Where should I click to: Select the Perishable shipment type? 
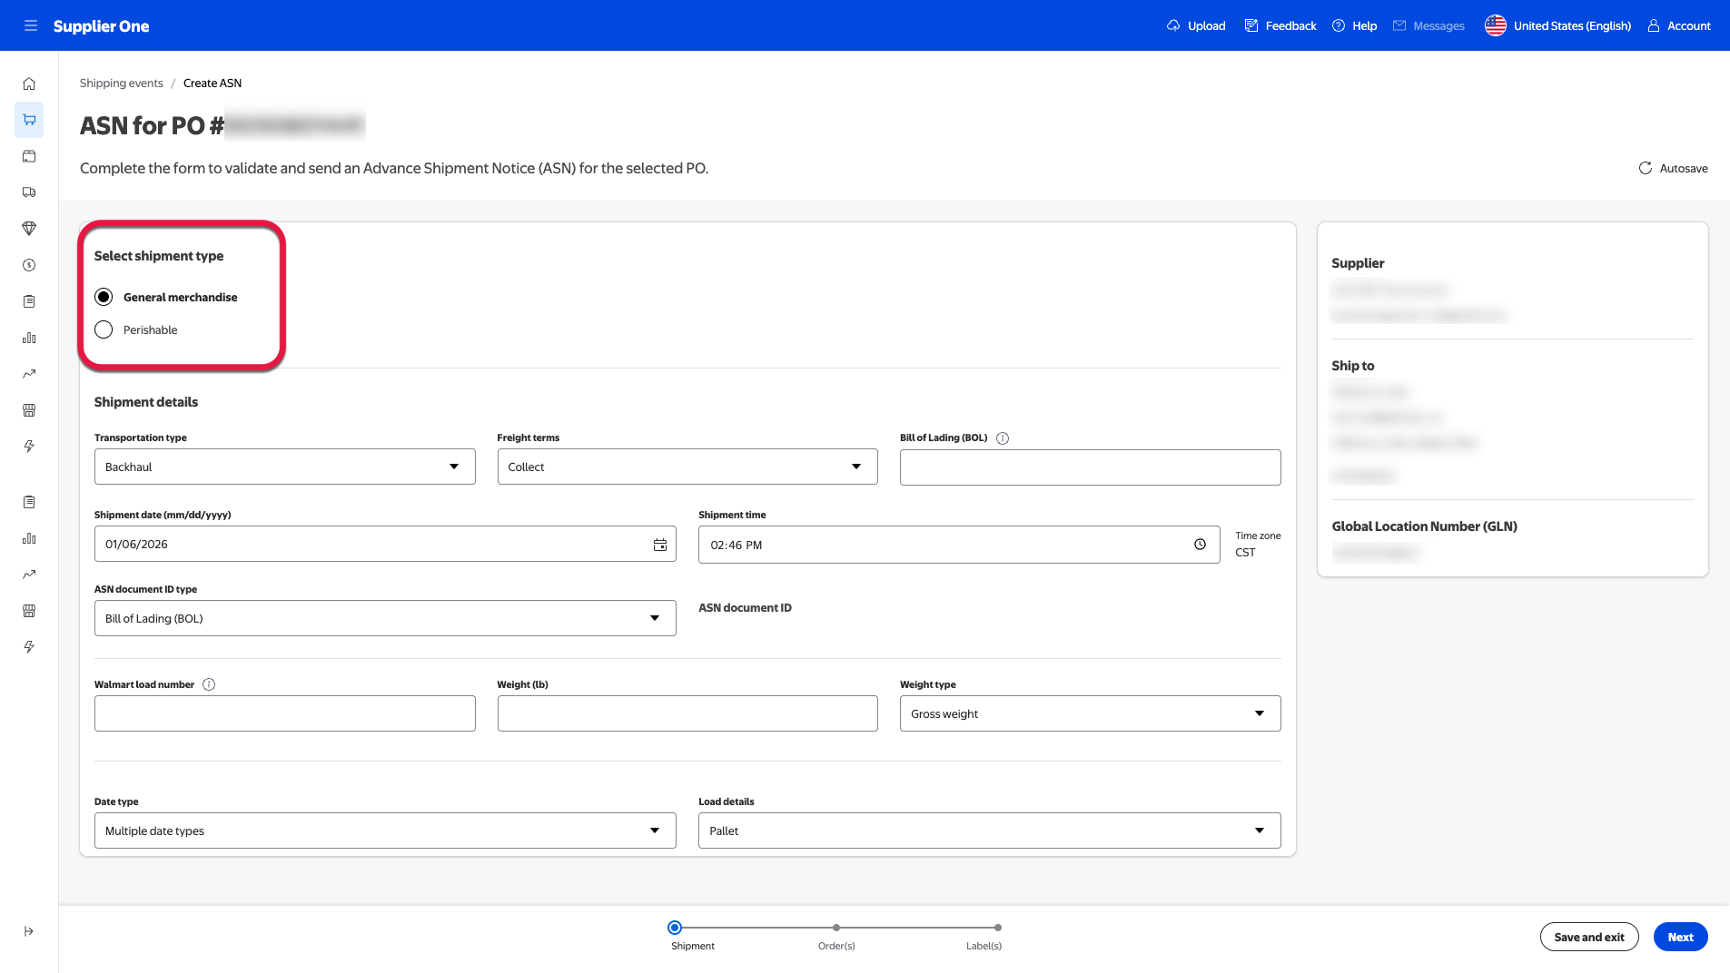pos(104,330)
